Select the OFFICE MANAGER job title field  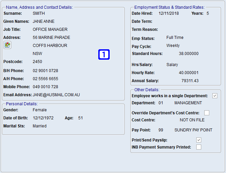[50, 30]
